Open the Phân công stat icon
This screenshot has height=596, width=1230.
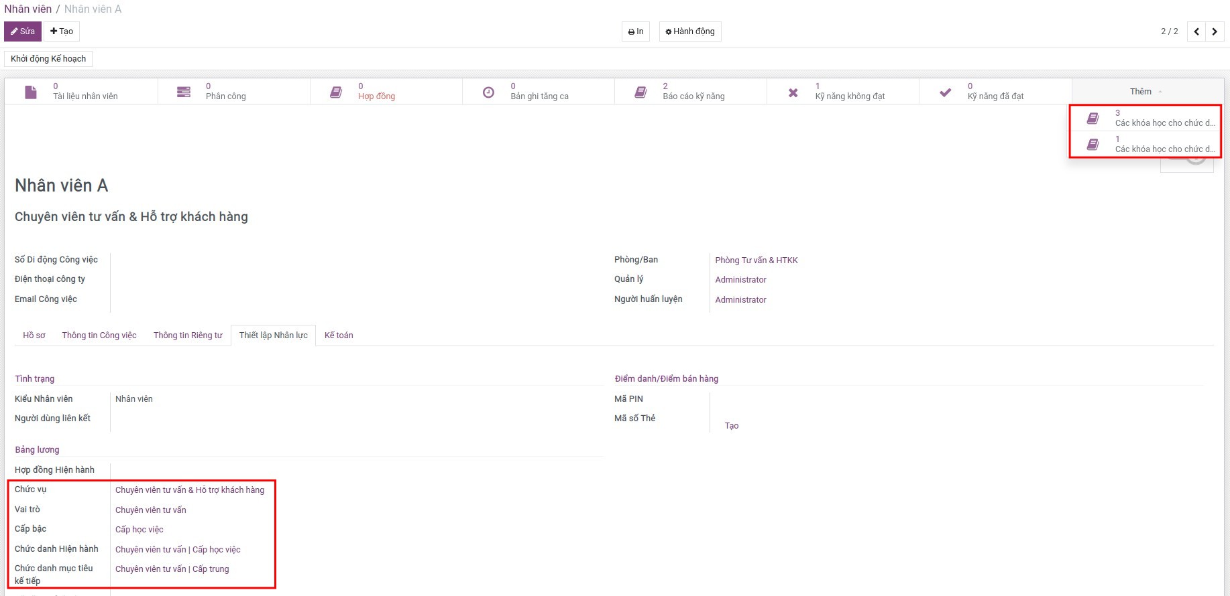tap(183, 92)
